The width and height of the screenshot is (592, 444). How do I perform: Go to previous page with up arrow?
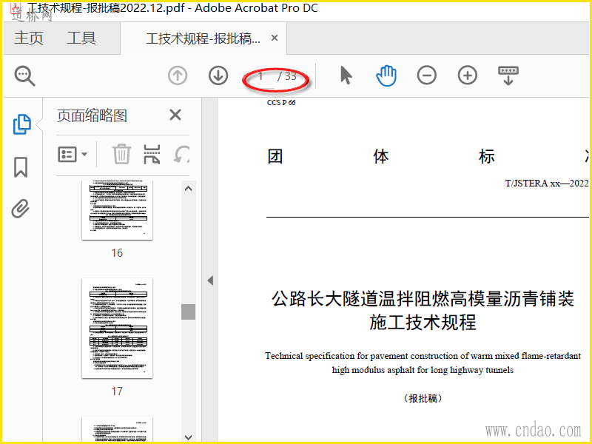tap(178, 75)
